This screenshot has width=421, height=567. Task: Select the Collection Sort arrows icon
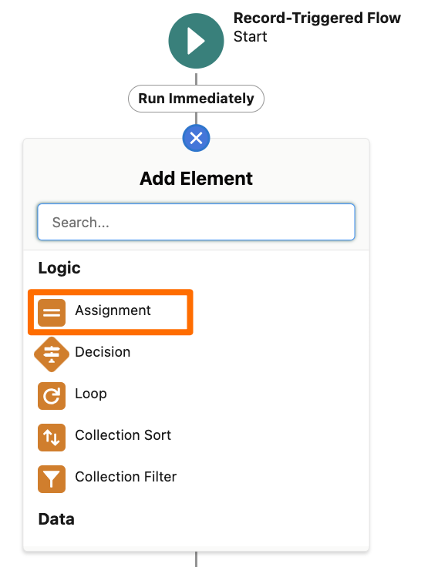click(52, 438)
